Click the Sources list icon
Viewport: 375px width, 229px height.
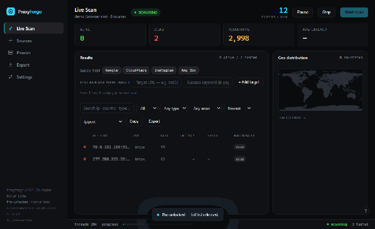coord(10,41)
